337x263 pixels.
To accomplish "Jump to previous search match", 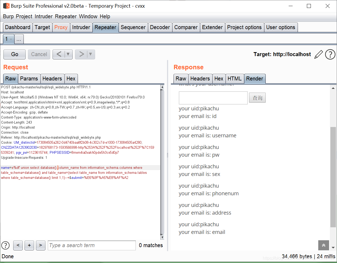I will pyautogui.click(x=18, y=245).
